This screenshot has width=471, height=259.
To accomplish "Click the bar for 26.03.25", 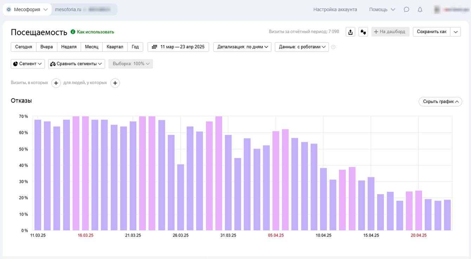I will [180, 197].
